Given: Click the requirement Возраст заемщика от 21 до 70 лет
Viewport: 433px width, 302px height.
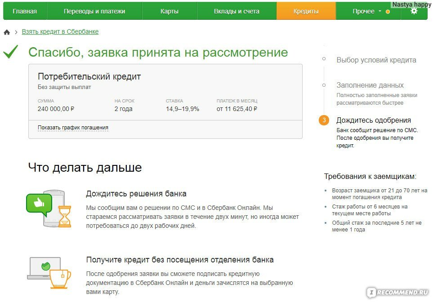Looking at the screenshot, I should (379, 194).
